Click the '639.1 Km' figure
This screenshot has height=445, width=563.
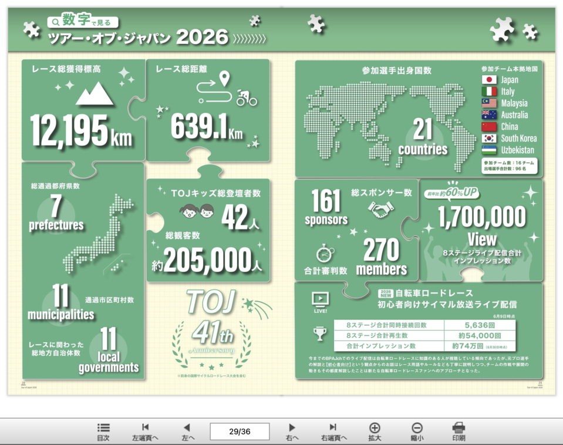[207, 126]
